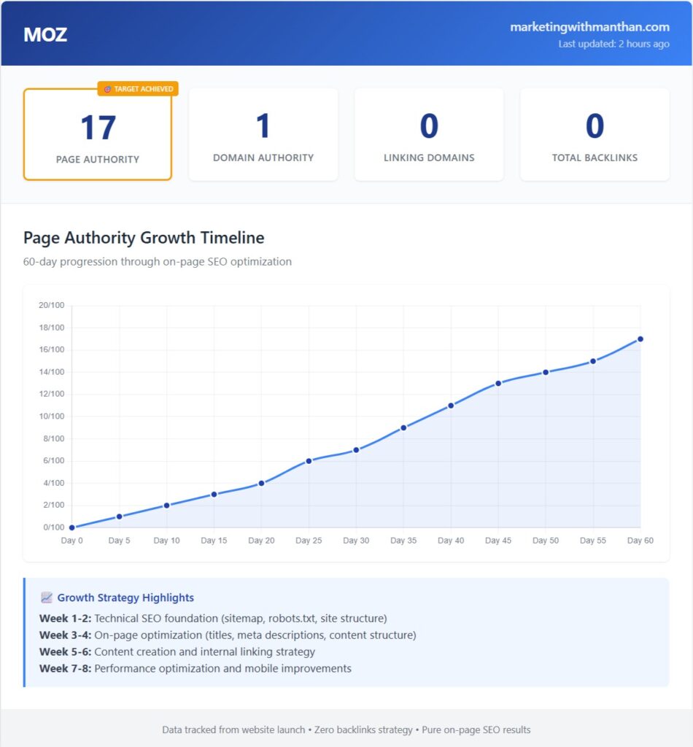The width and height of the screenshot is (693, 747).
Task: Click the 0/100 y-axis label
Action: (54, 527)
